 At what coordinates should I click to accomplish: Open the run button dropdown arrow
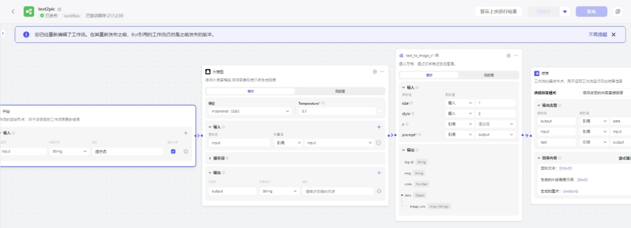565,12
